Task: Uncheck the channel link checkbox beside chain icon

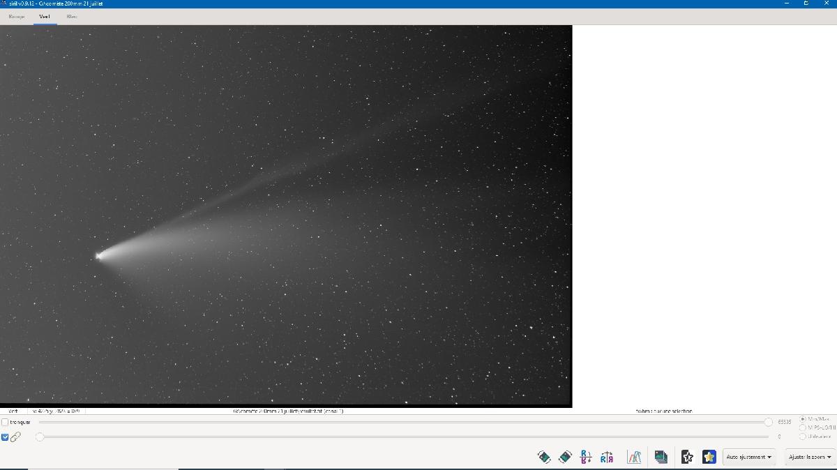Action: tap(5, 437)
